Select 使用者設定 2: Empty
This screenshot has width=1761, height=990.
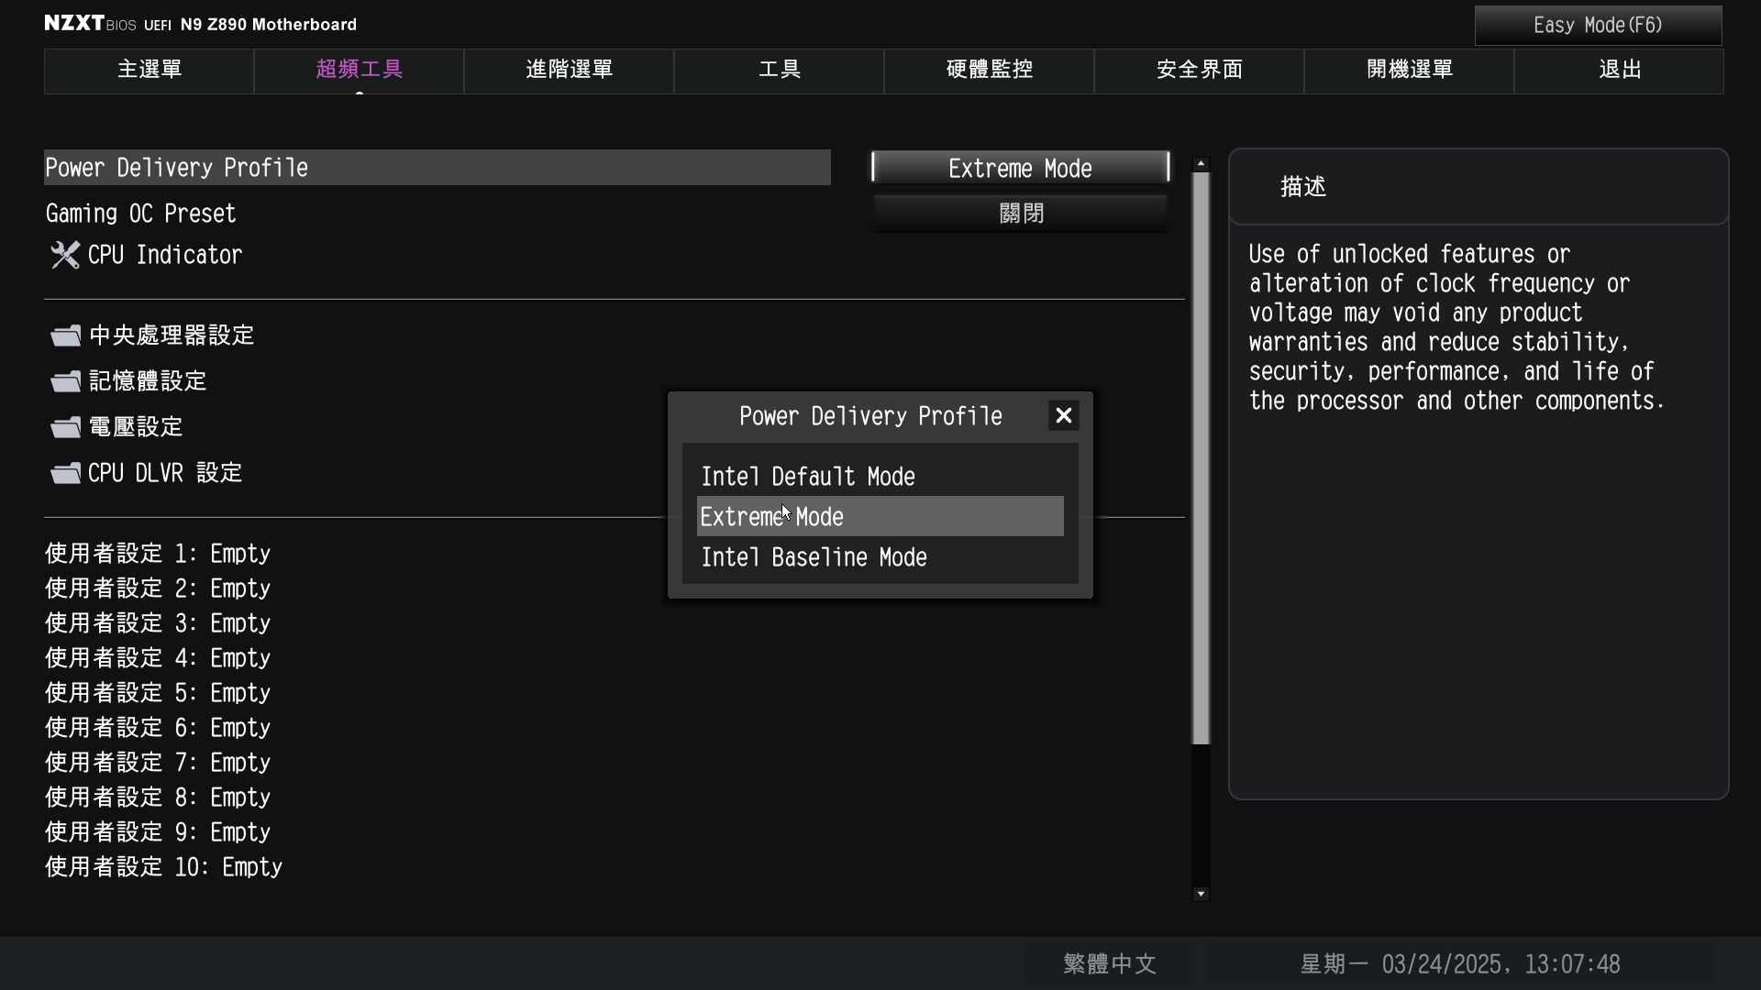[x=158, y=588]
